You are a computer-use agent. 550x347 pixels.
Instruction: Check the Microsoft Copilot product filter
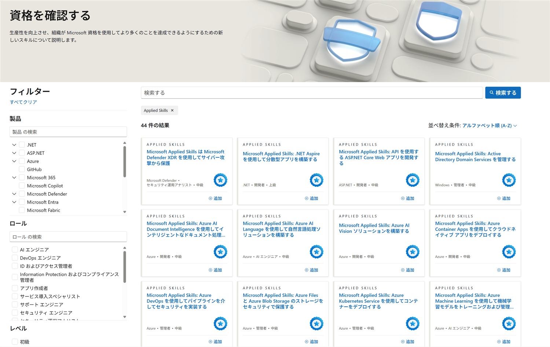22,186
